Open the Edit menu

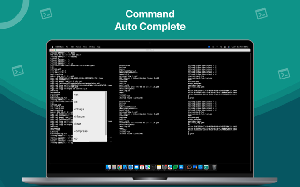(x=72, y=47)
